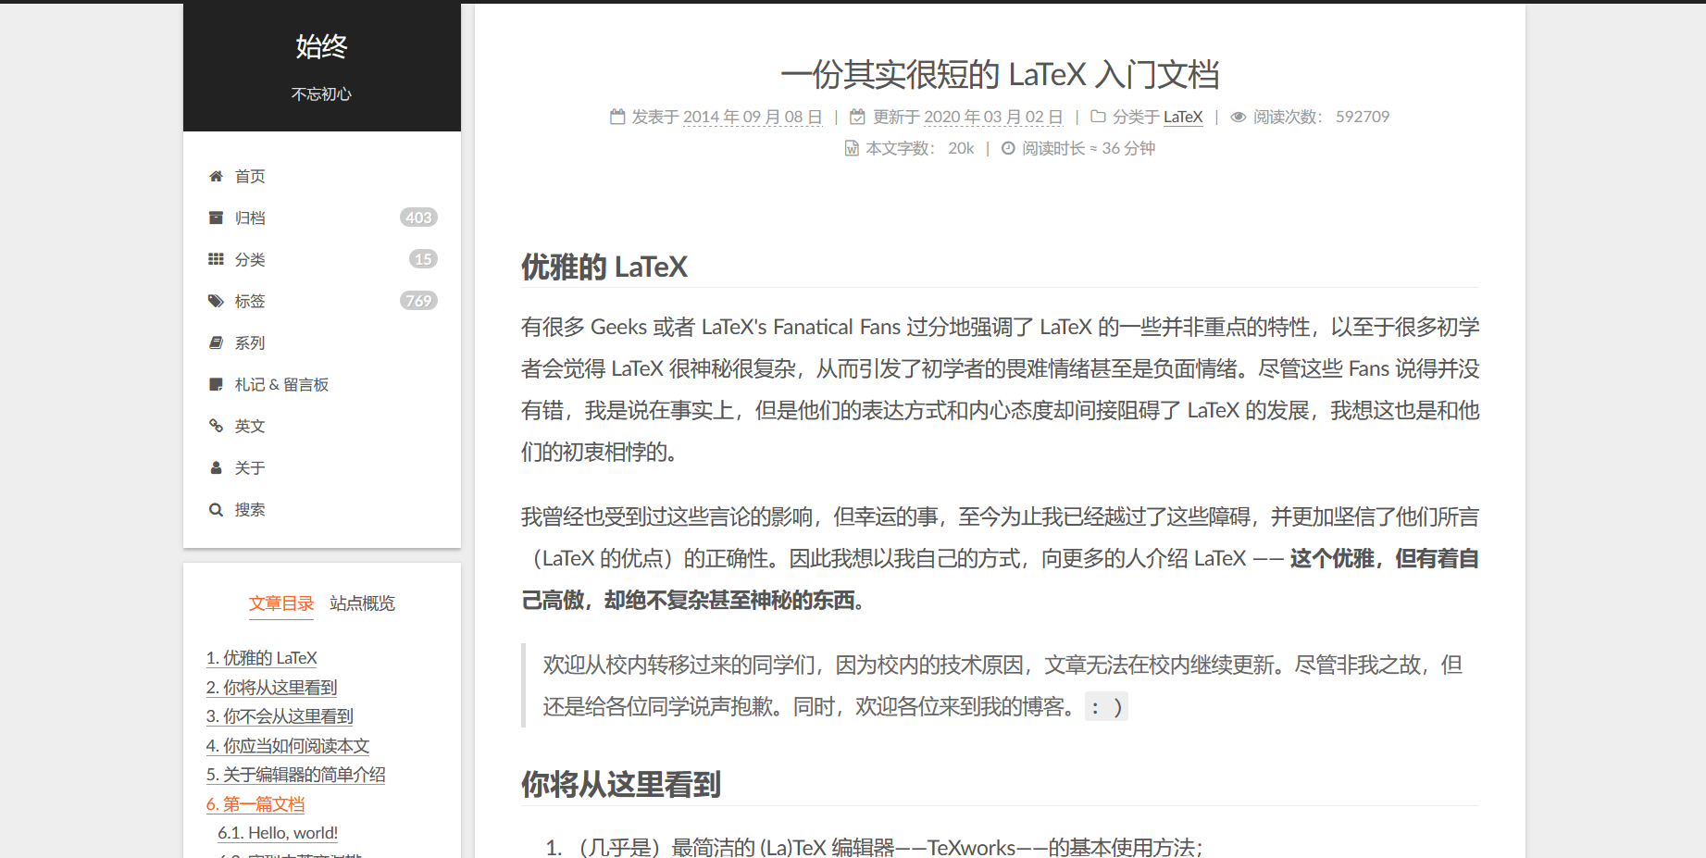Click the calendar icon beside publish date
Screen dimensions: 1706x858
(x=616, y=117)
